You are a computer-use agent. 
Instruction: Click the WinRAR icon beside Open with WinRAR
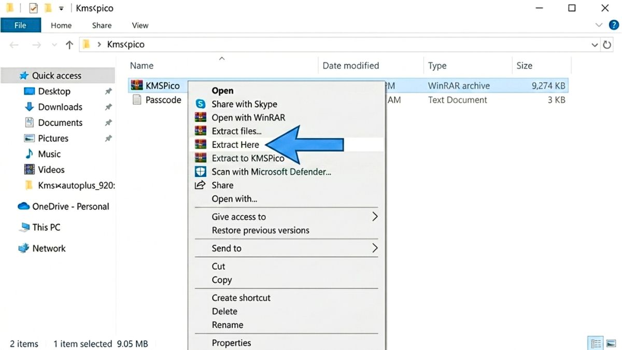click(200, 117)
